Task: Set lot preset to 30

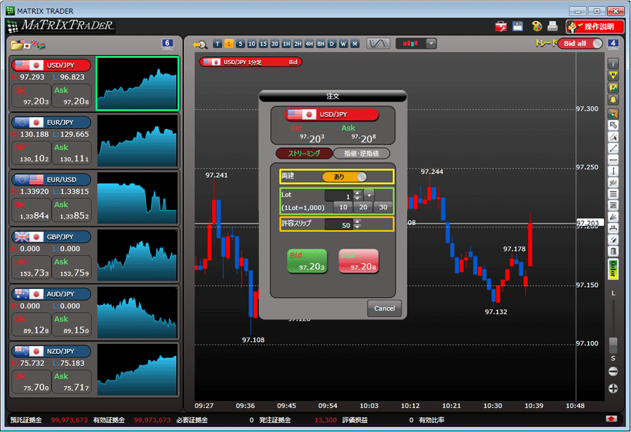Action: (384, 207)
